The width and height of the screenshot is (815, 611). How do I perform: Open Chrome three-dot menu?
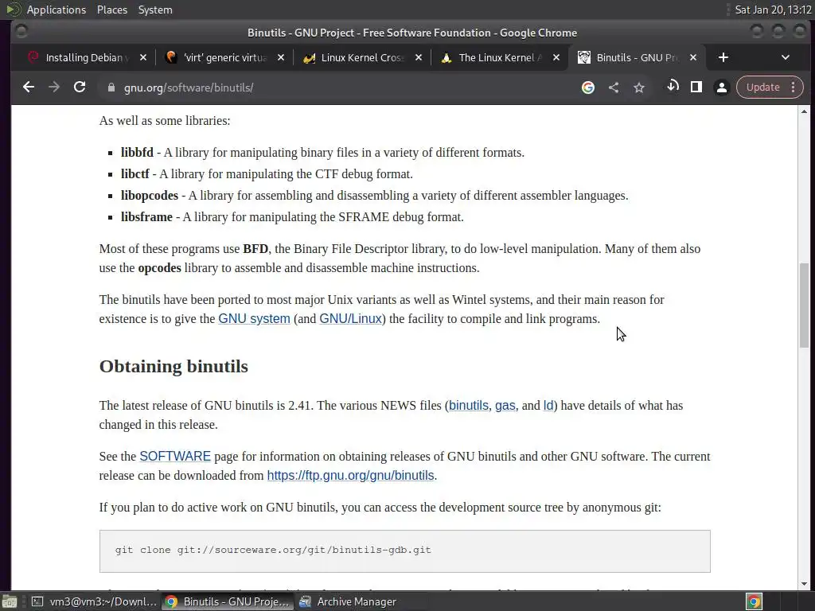tap(794, 88)
